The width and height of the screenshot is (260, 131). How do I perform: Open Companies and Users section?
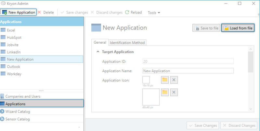click(22, 96)
